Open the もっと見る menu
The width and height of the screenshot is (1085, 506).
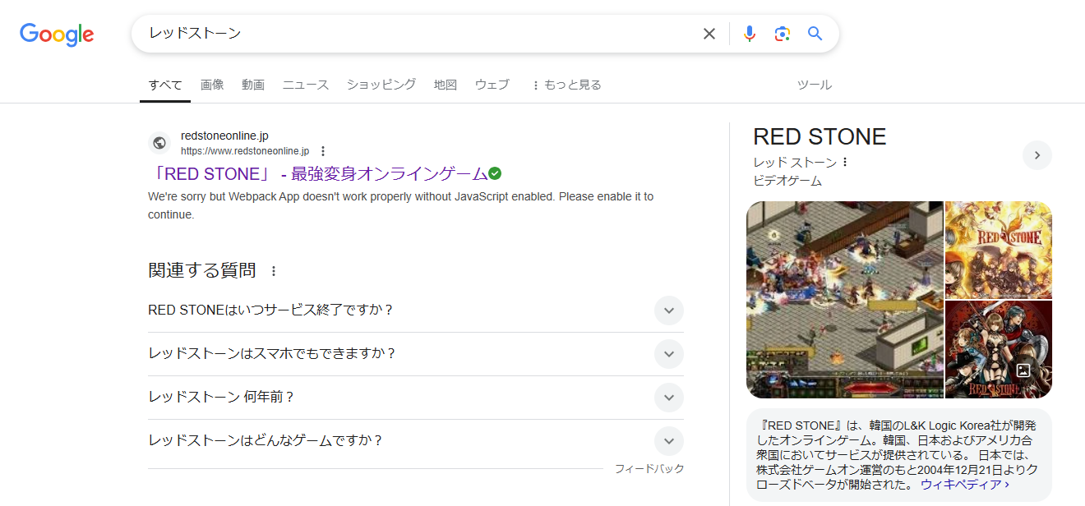pos(566,85)
